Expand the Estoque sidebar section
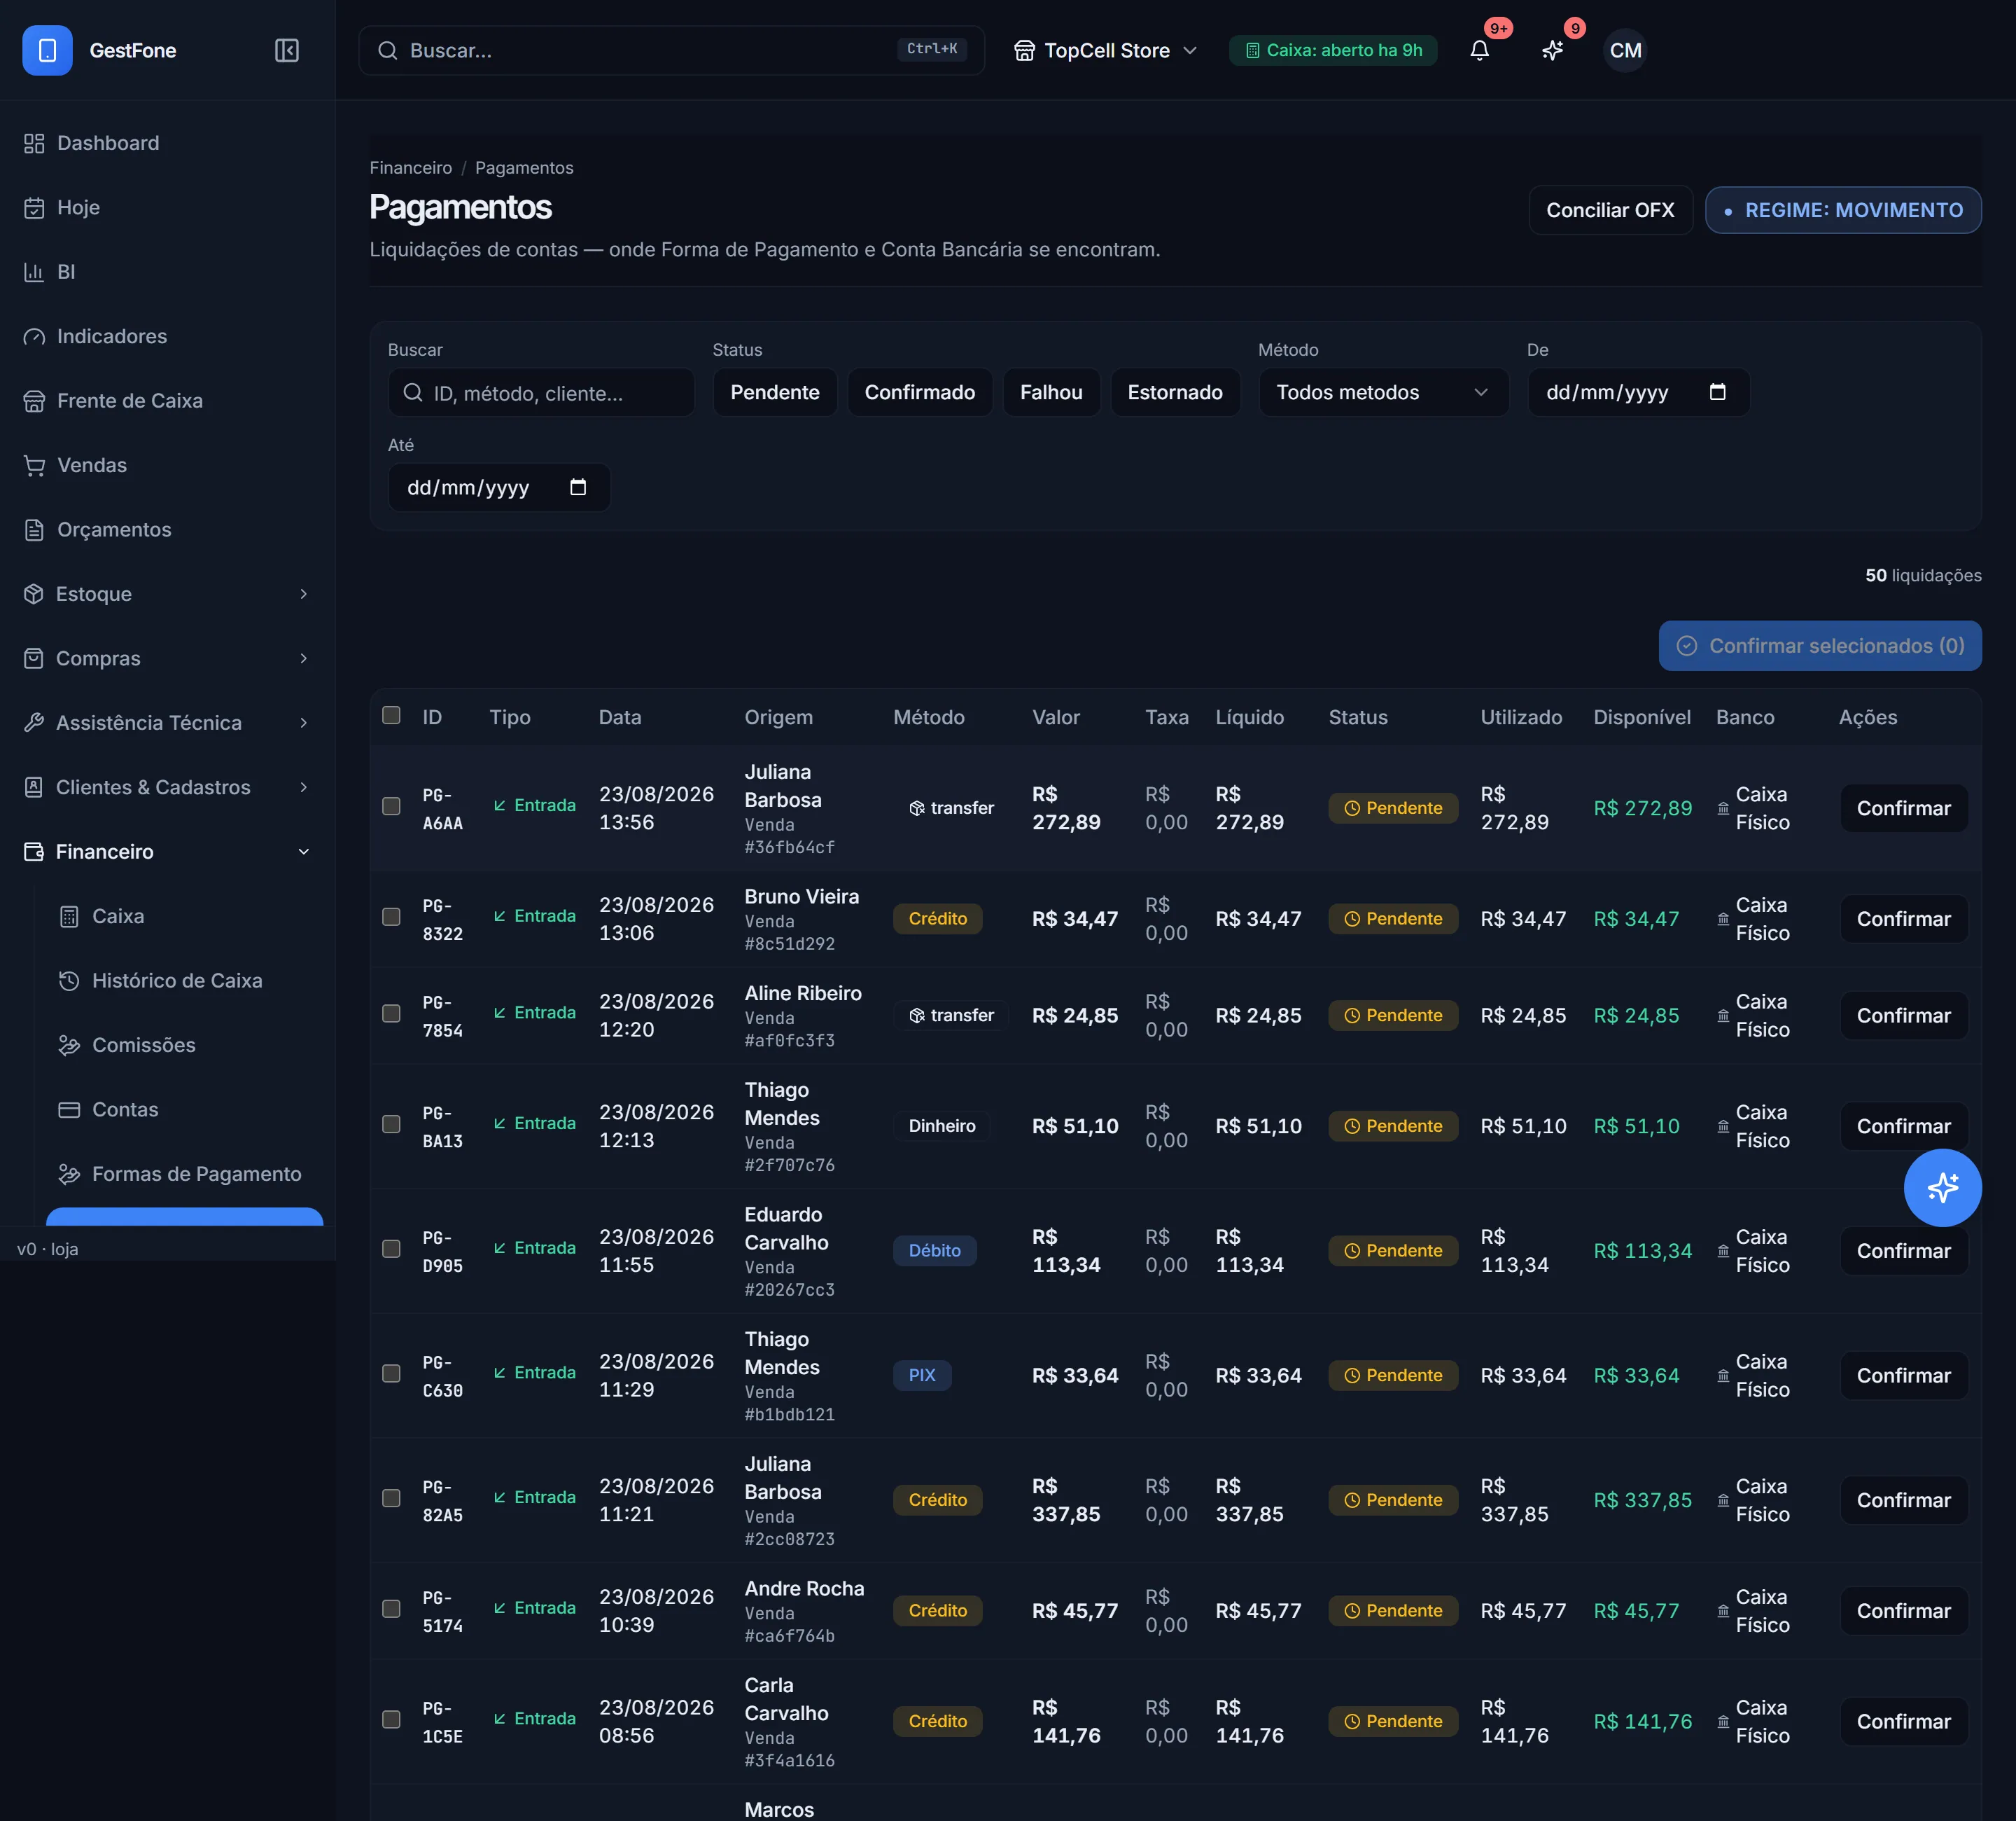Image resolution: width=2016 pixels, height=1821 pixels. point(167,593)
